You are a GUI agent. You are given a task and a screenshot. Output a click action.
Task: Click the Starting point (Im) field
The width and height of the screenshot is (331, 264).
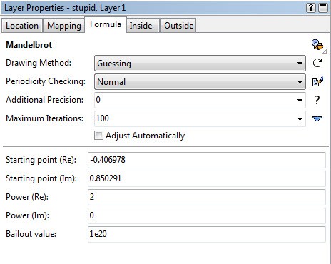[207, 178]
